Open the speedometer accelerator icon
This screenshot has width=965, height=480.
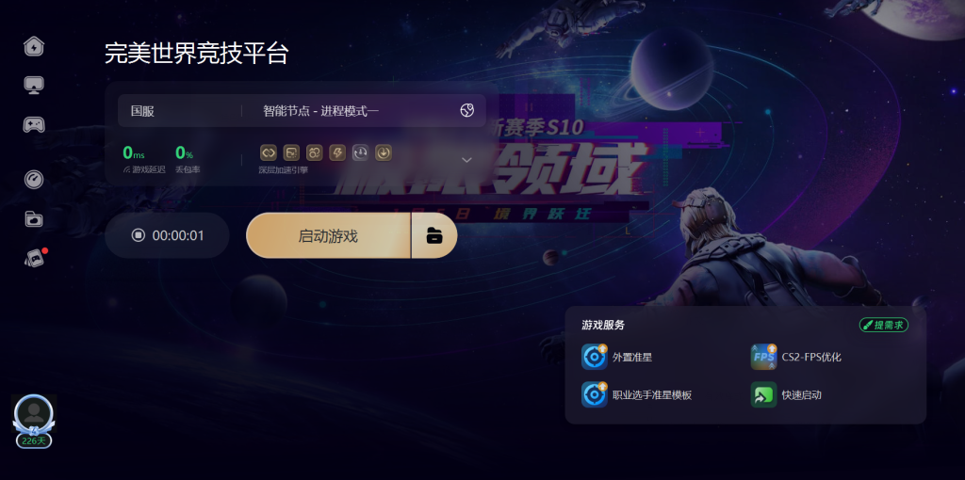(34, 180)
